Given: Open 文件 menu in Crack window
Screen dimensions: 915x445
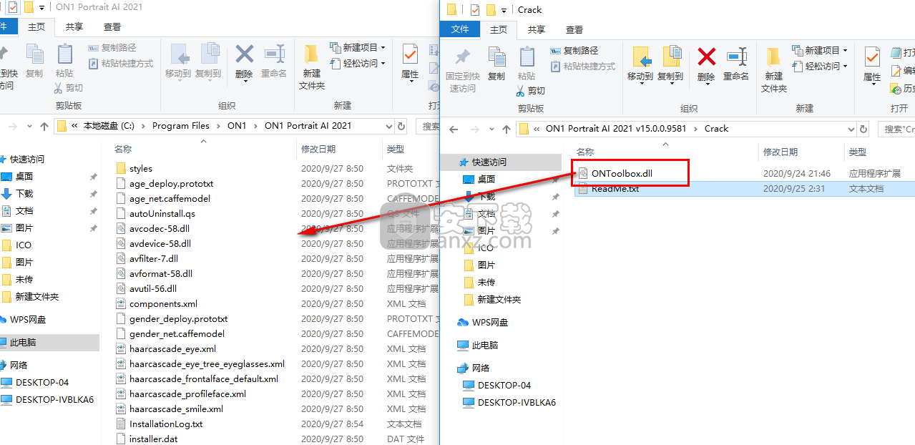Looking at the screenshot, I should point(461,29).
